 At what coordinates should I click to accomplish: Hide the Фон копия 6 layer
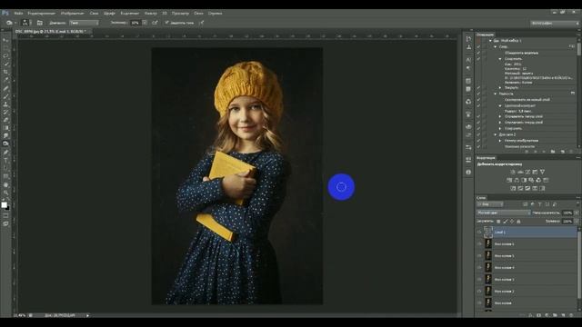coord(479,244)
